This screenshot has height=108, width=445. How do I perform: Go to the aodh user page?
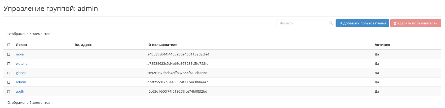(x=20, y=92)
